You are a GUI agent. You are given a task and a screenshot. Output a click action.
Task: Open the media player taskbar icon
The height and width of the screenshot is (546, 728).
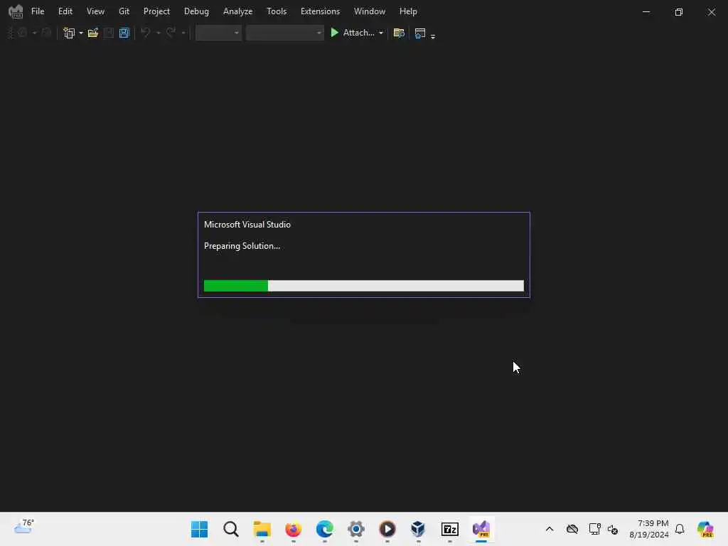[387, 529]
